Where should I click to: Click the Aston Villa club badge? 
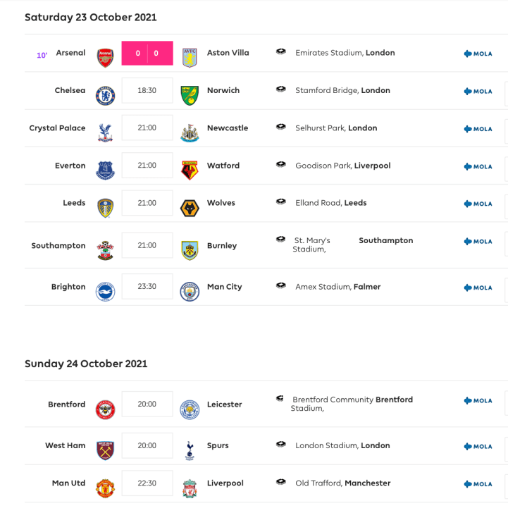click(190, 57)
